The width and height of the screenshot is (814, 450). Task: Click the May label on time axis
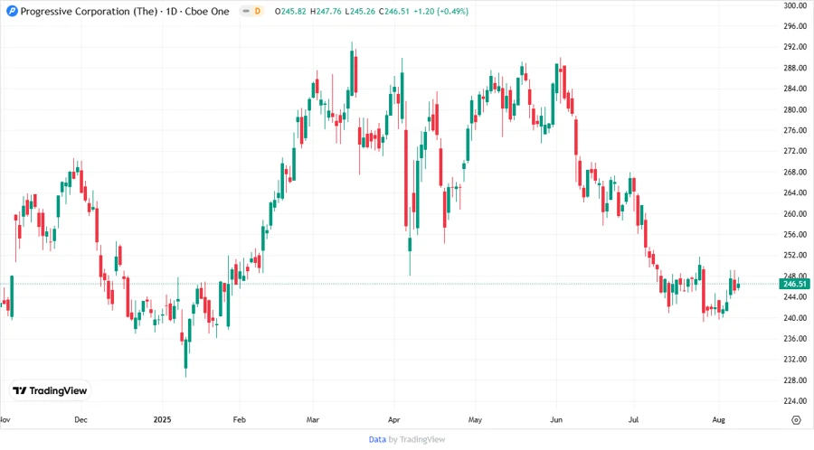(475, 419)
